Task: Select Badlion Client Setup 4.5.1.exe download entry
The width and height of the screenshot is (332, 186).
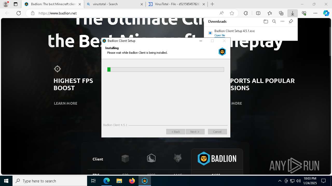Action: point(251,33)
